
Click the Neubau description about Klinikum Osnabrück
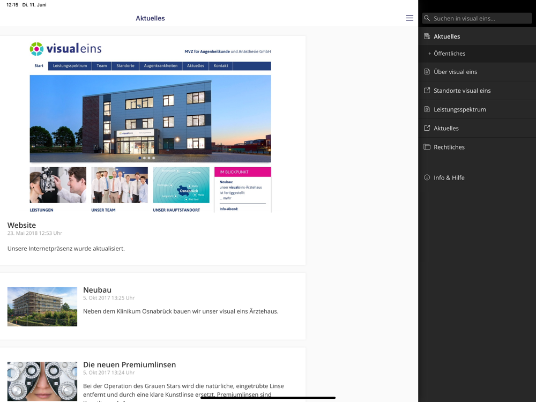pyautogui.click(x=181, y=311)
